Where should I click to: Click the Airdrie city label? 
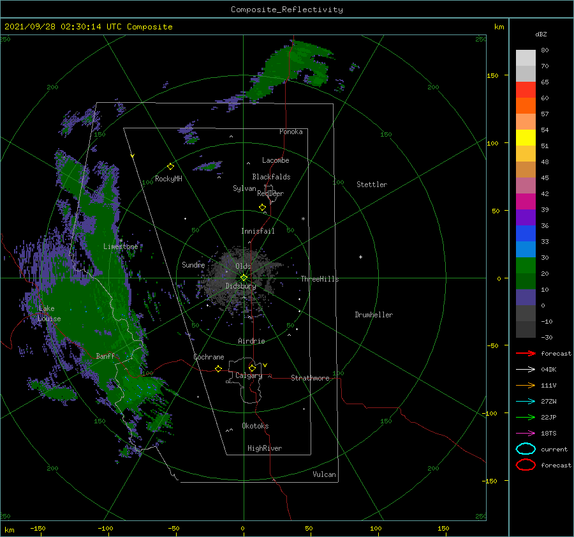click(x=251, y=341)
